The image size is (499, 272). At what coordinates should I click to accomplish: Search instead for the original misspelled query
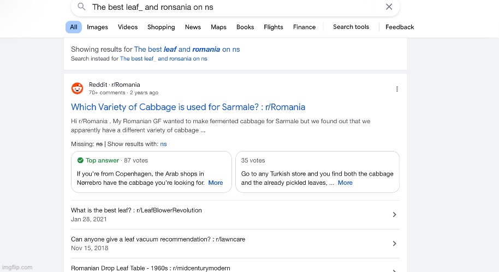pyautogui.click(x=163, y=59)
